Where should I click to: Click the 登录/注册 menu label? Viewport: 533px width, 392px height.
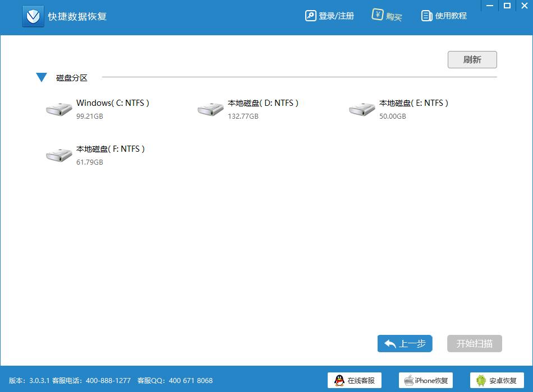336,16
